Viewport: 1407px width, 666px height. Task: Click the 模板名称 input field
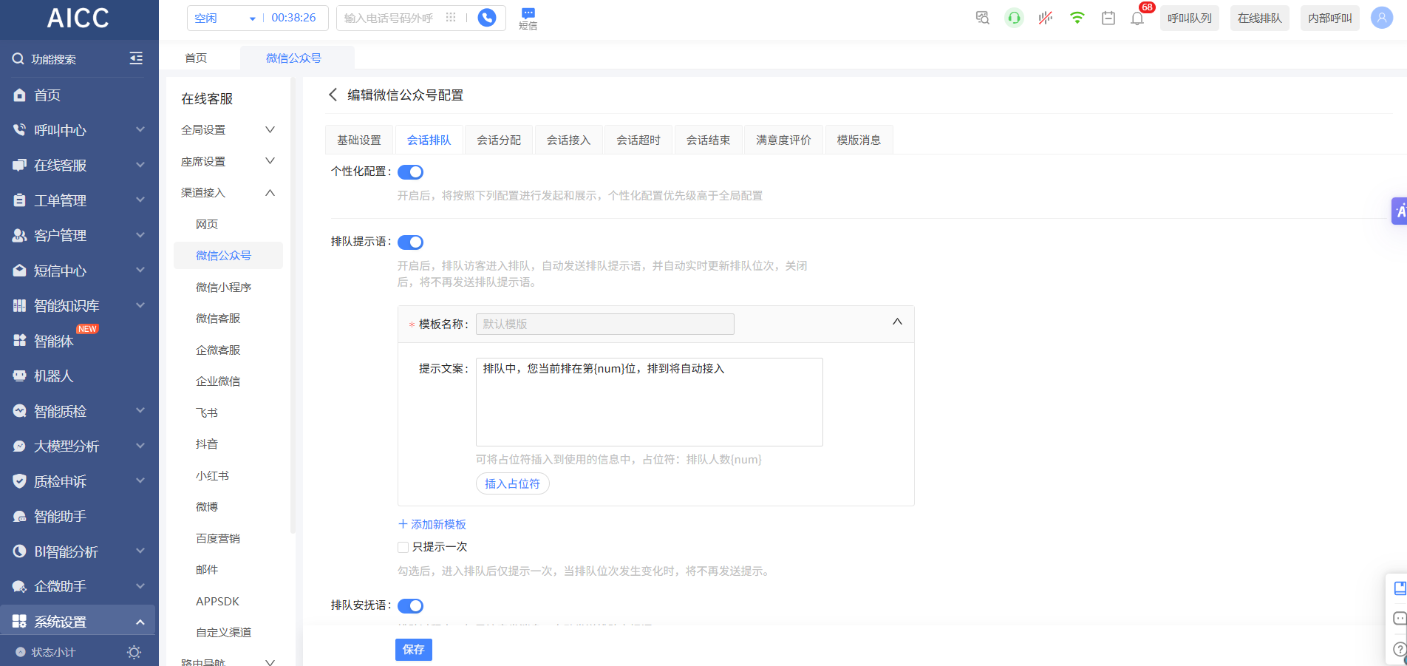pyautogui.click(x=605, y=324)
